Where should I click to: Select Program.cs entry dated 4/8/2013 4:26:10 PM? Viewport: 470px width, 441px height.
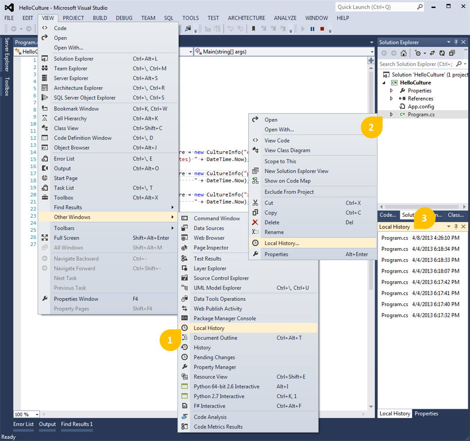[x=420, y=238]
